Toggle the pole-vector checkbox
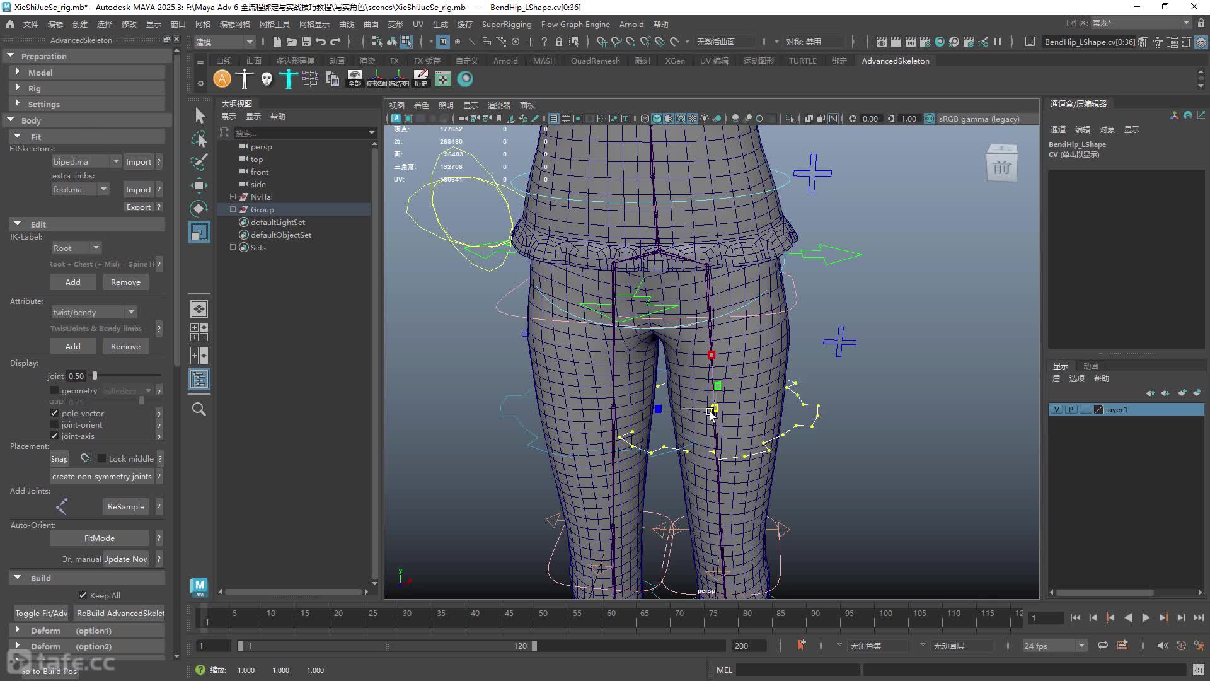The width and height of the screenshot is (1210, 681). (x=55, y=414)
